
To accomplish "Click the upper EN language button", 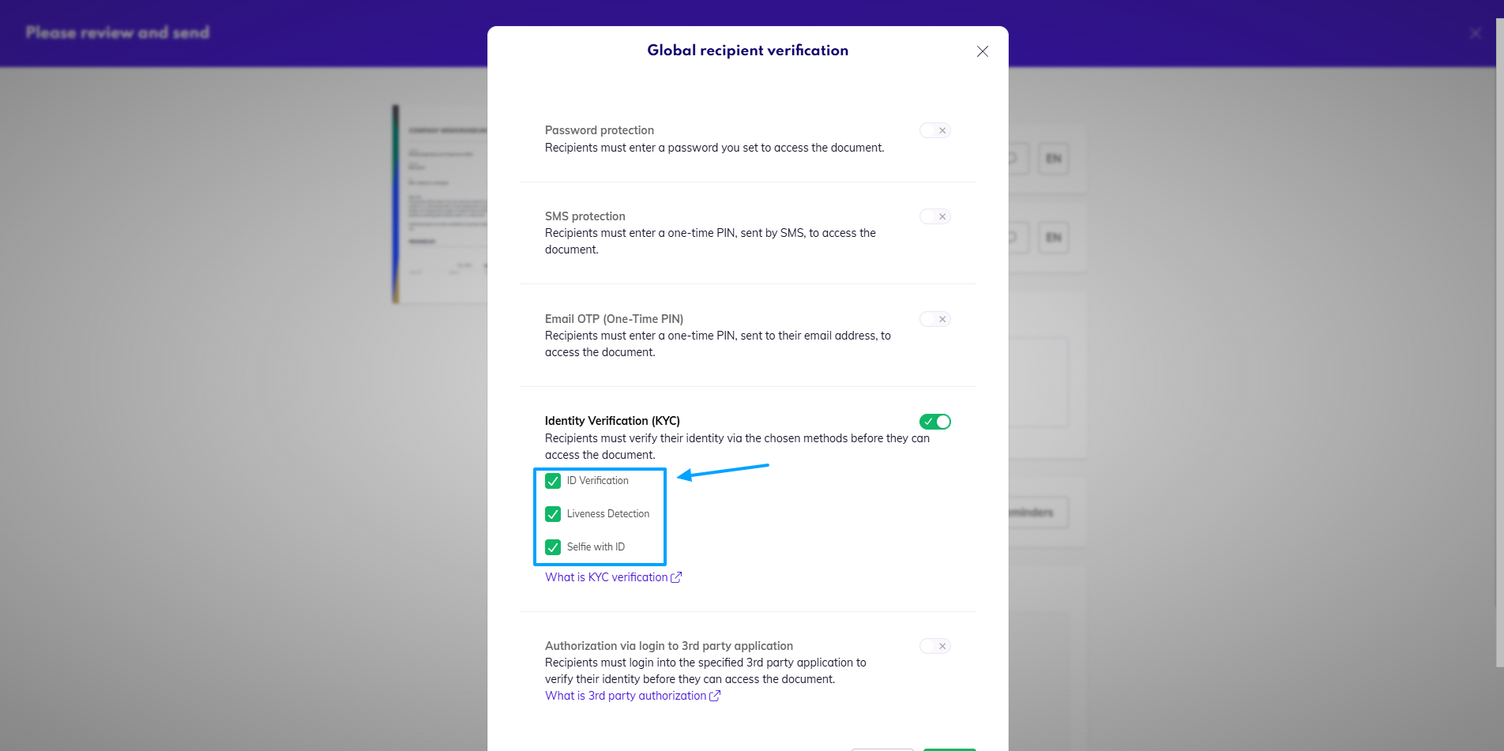I will click(1053, 159).
